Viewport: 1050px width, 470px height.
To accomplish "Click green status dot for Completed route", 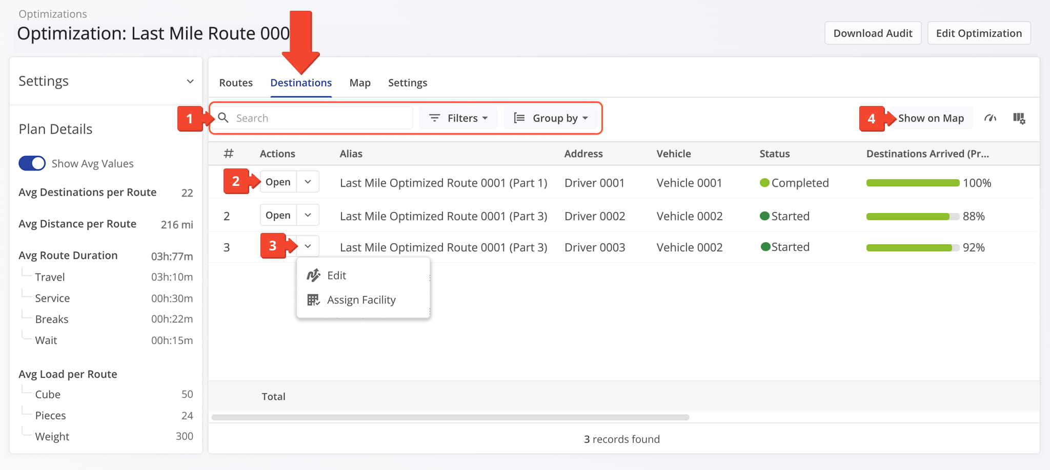I will click(x=764, y=183).
